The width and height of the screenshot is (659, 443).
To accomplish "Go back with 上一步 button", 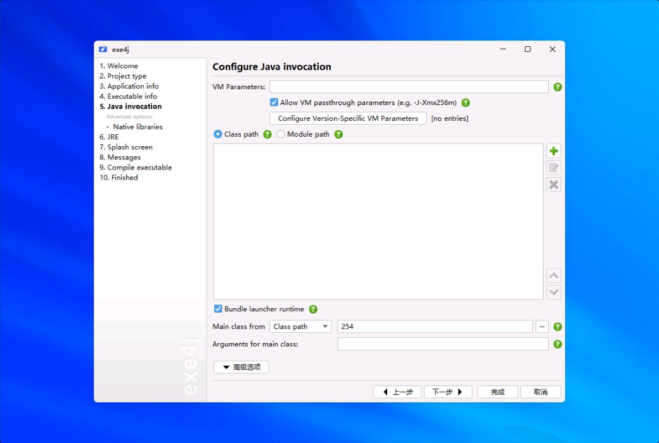I will tap(397, 392).
